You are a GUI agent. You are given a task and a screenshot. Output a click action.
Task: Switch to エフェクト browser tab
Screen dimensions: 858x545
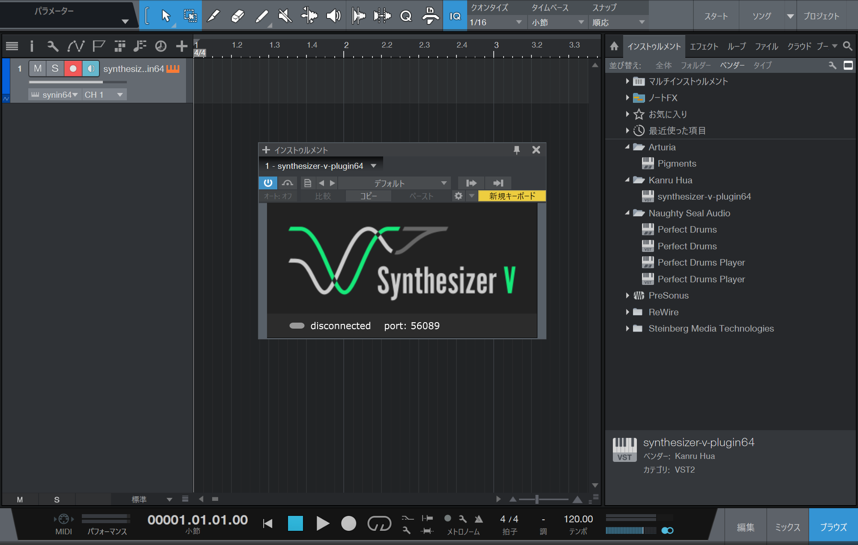[x=704, y=46]
